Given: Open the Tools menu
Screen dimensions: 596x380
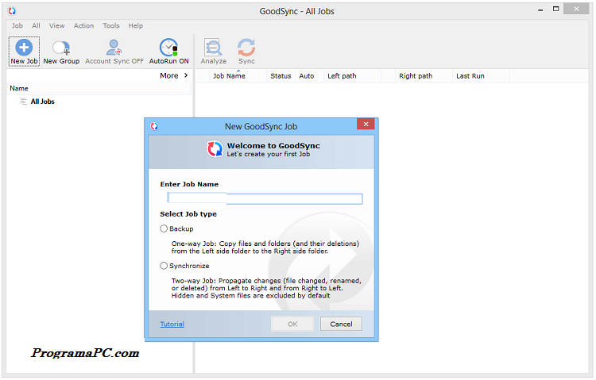Looking at the screenshot, I should [x=111, y=25].
